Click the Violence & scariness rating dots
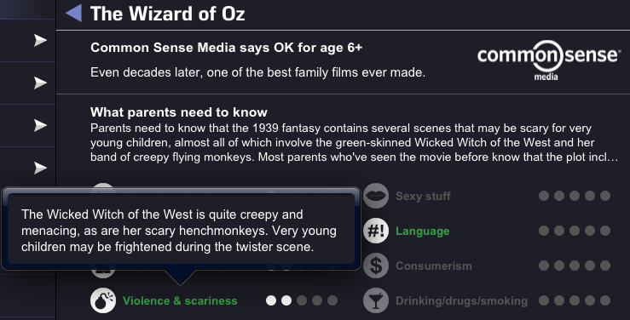The width and height of the screenshot is (630, 320). tap(302, 300)
